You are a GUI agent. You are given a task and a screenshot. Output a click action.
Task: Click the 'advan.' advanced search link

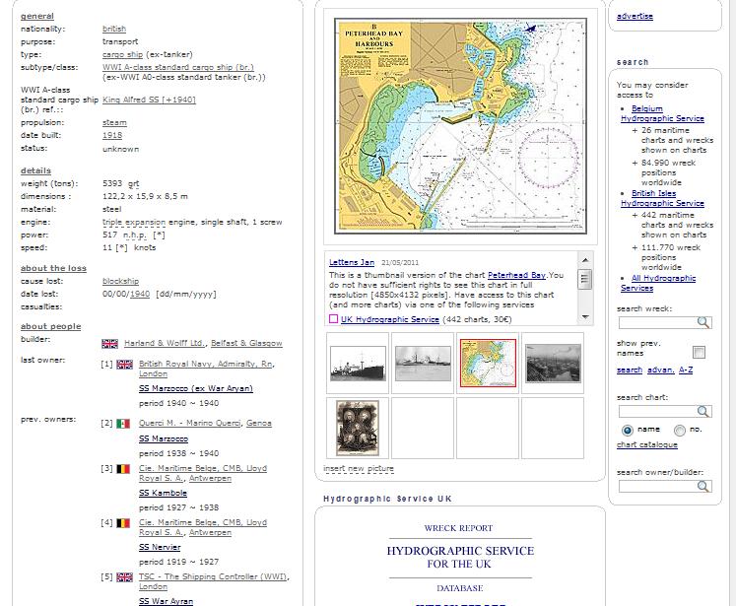pos(660,370)
